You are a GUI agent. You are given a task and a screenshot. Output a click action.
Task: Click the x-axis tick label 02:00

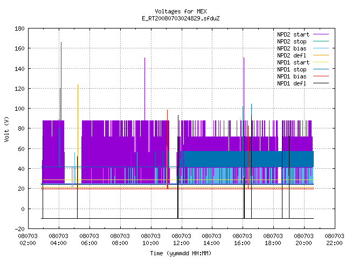(27, 243)
